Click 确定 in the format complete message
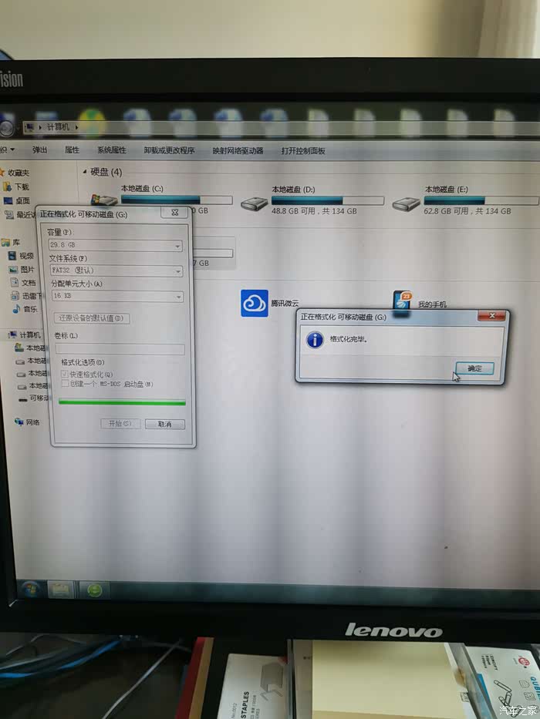Image resolution: width=540 pixels, height=719 pixels. tap(474, 368)
